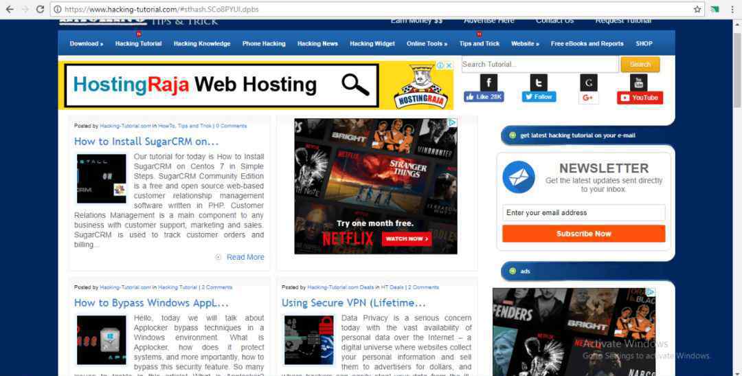Click the Search Tutorial input field
Image resolution: width=742 pixels, height=376 pixels.
click(540, 65)
